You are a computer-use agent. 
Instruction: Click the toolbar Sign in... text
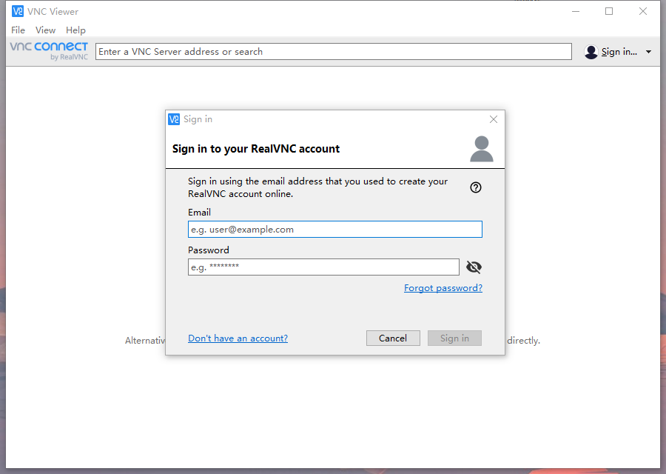(619, 52)
